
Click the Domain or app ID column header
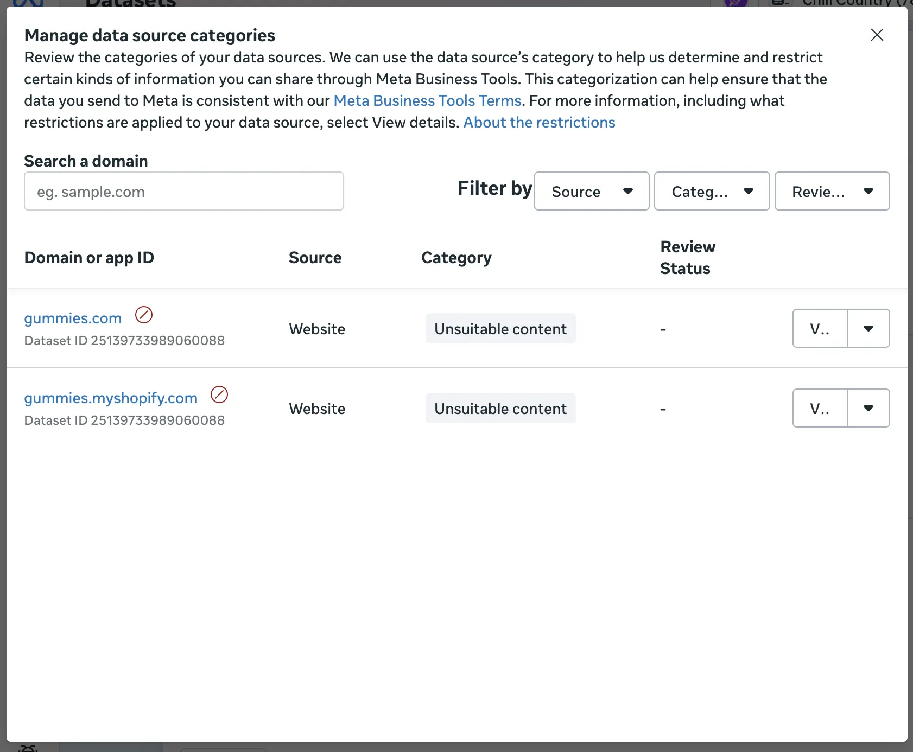[x=89, y=257]
